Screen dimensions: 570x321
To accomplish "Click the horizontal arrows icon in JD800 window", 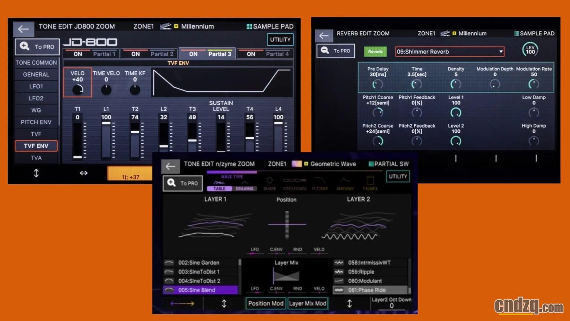I will (83, 173).
